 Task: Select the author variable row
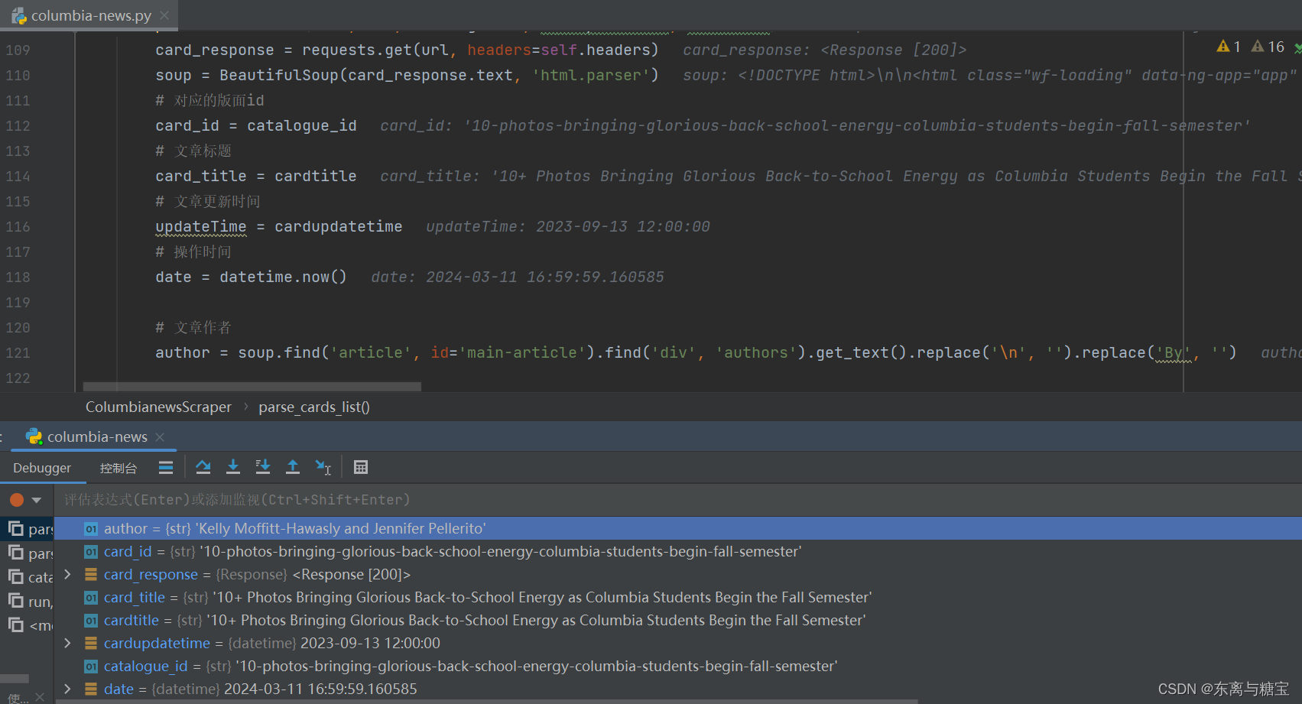pyautogui.click(x=677, y=528)
